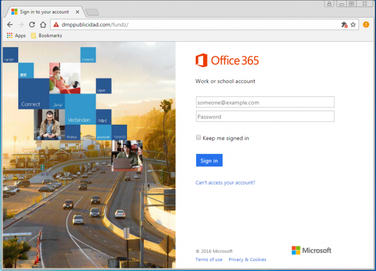Close the browser window
The height and width of the screenshot is (271, 376).
364,4
